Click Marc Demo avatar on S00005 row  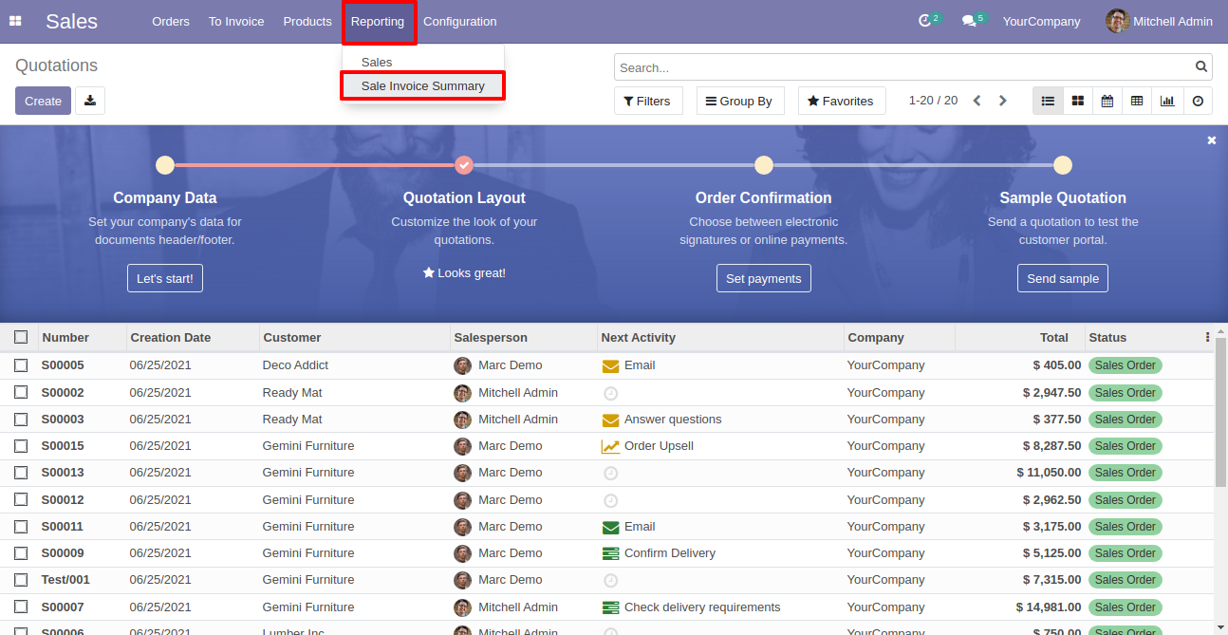click(x=462, y=365)
